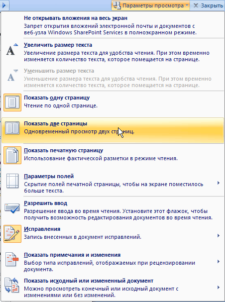The image size is (225, 302).
Task: Select Показать две страницы option
Action: tap(112, 130)
